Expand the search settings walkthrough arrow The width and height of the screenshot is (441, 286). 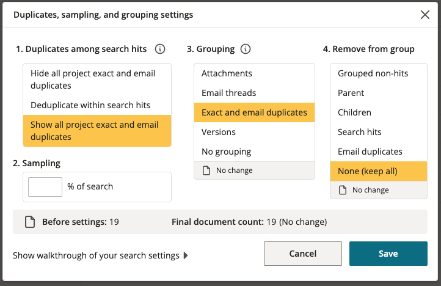click(186, 255)
